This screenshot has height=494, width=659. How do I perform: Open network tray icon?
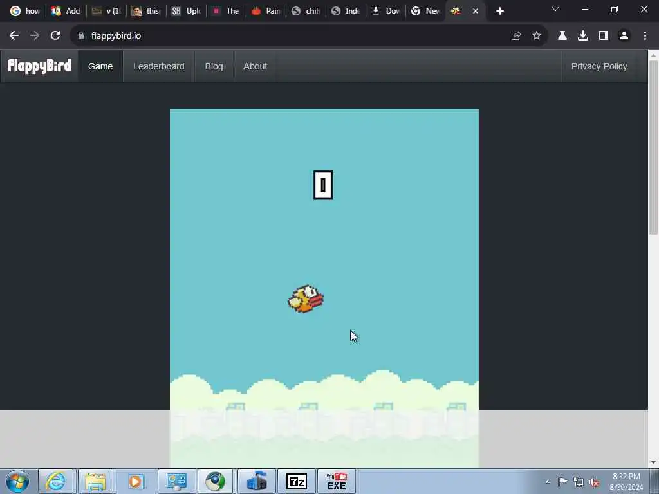(579, 482)
